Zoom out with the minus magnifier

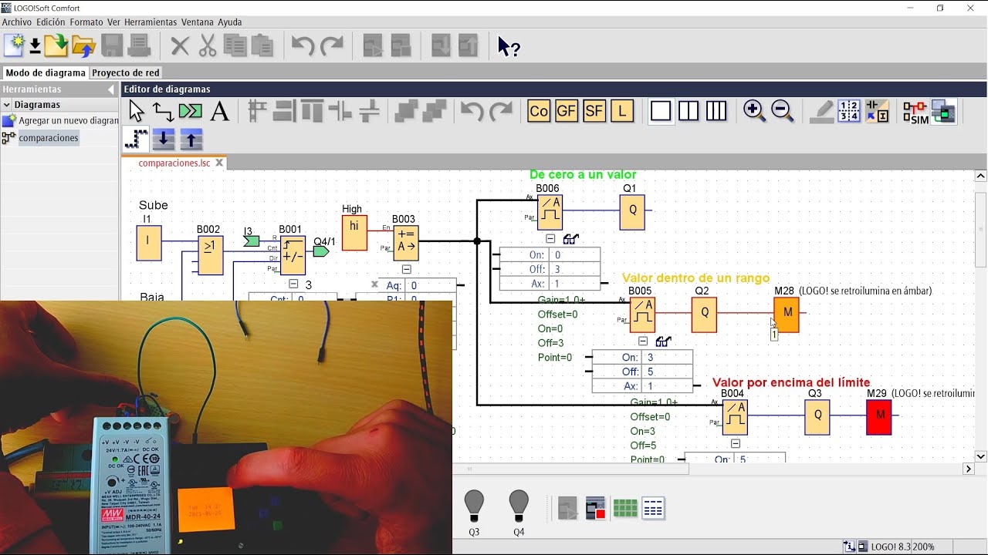point(783,111)
